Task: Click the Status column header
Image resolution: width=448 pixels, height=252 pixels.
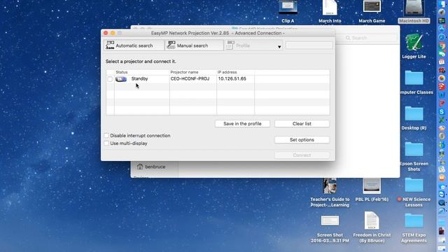Action: (x=121, y=72)
